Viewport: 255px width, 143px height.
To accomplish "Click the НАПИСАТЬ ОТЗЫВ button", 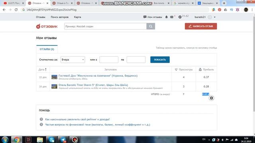I will 201,26.
